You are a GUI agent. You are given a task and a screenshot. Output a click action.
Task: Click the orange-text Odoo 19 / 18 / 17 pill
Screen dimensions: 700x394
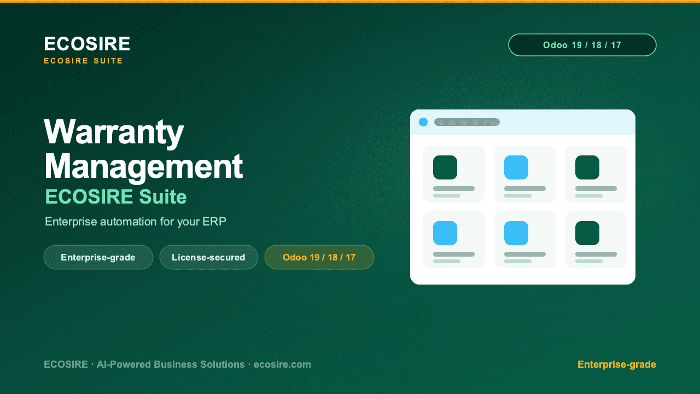point(319,257)
